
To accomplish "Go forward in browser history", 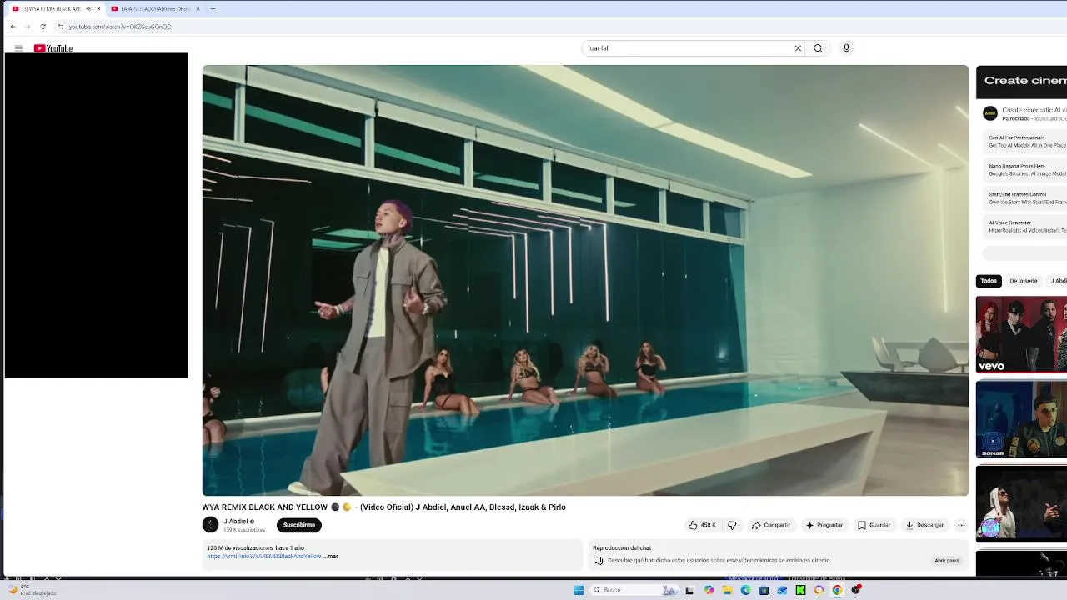I will pyautogui.click(x=28, y=27).
